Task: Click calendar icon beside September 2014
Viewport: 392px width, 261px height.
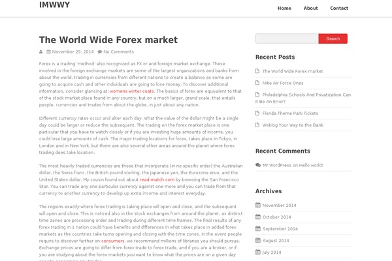Action: point(258,228)
